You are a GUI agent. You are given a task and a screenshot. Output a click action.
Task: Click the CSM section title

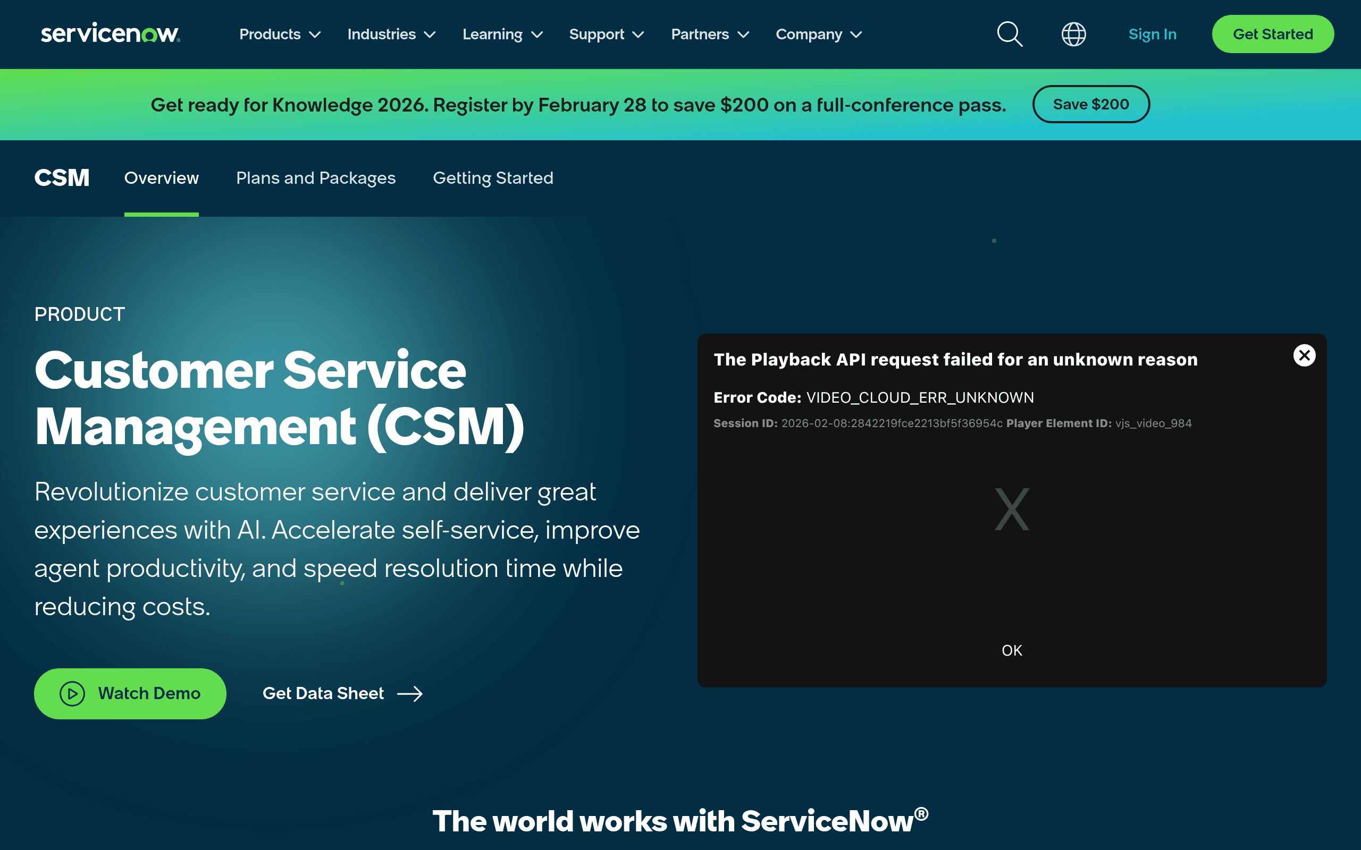(62, 178)
